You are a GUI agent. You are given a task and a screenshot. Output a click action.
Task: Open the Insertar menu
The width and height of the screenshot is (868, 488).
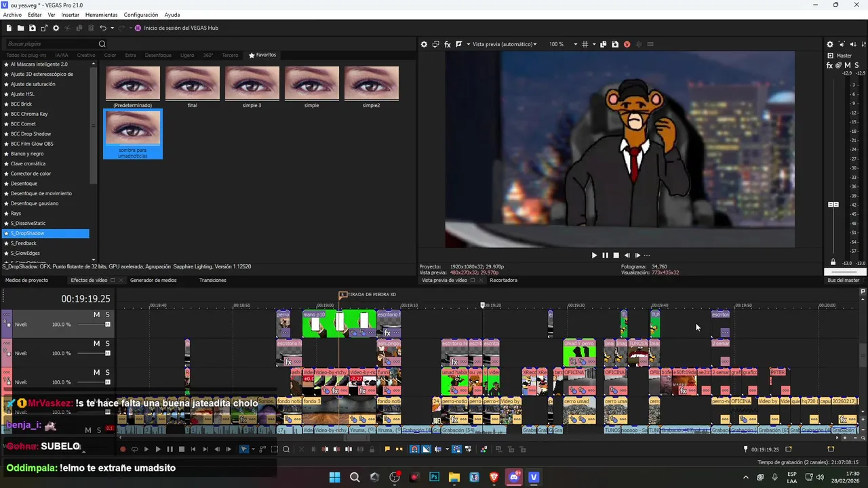pyautogui.click(x=70, y=15)
